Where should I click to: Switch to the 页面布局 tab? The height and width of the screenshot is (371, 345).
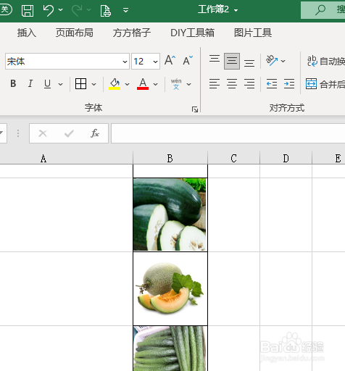tap(75, 33)
